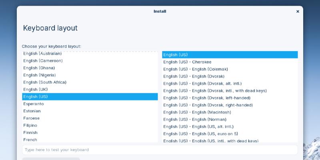
Task: Choose English (US, euro on 5) variant
Action: (200, 134)
